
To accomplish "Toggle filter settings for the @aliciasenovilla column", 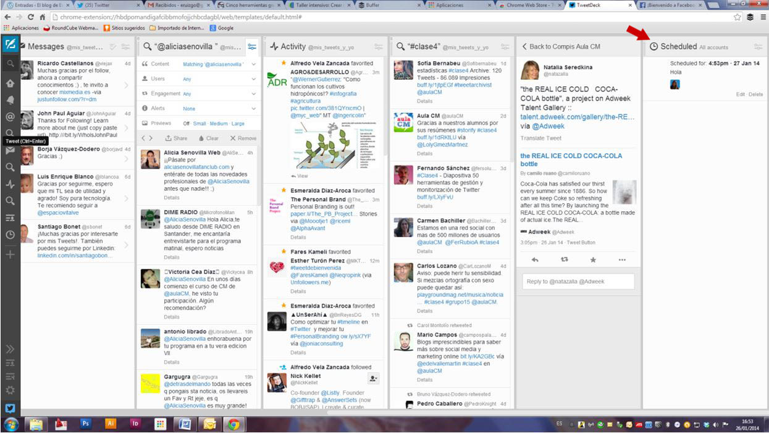I will pyautogui.click(x=251, y=46).
